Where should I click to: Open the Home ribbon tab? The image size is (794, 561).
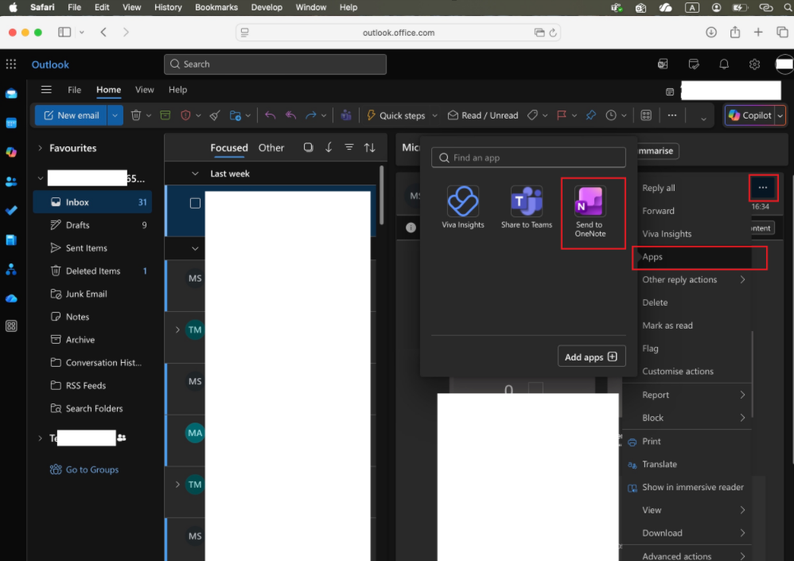[x=108, y=90]
